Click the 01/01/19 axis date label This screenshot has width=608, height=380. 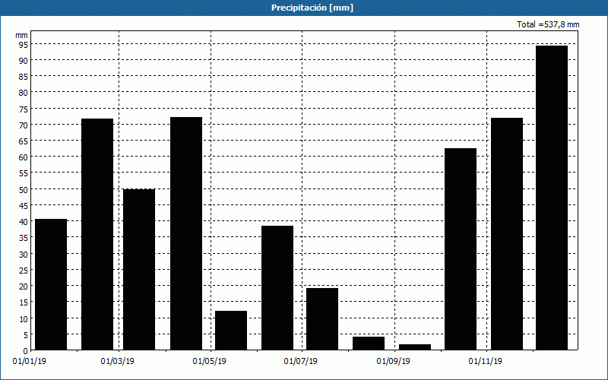30,362
